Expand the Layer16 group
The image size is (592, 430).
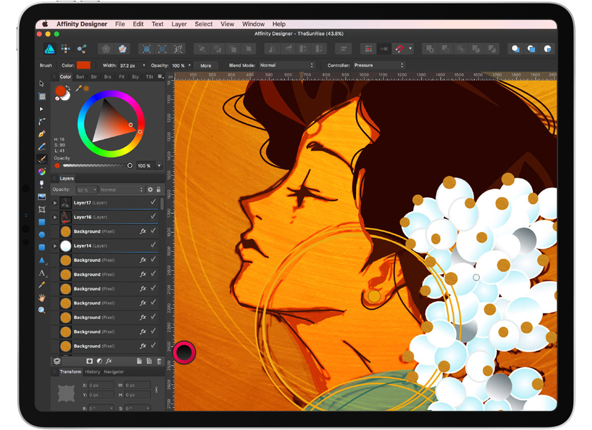click(55, 217)
